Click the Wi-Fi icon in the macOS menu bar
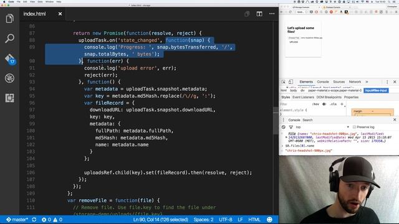 [x=362, y=1]
